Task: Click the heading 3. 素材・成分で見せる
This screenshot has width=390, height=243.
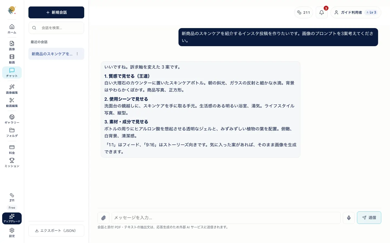Action: (x=126, y=122)
